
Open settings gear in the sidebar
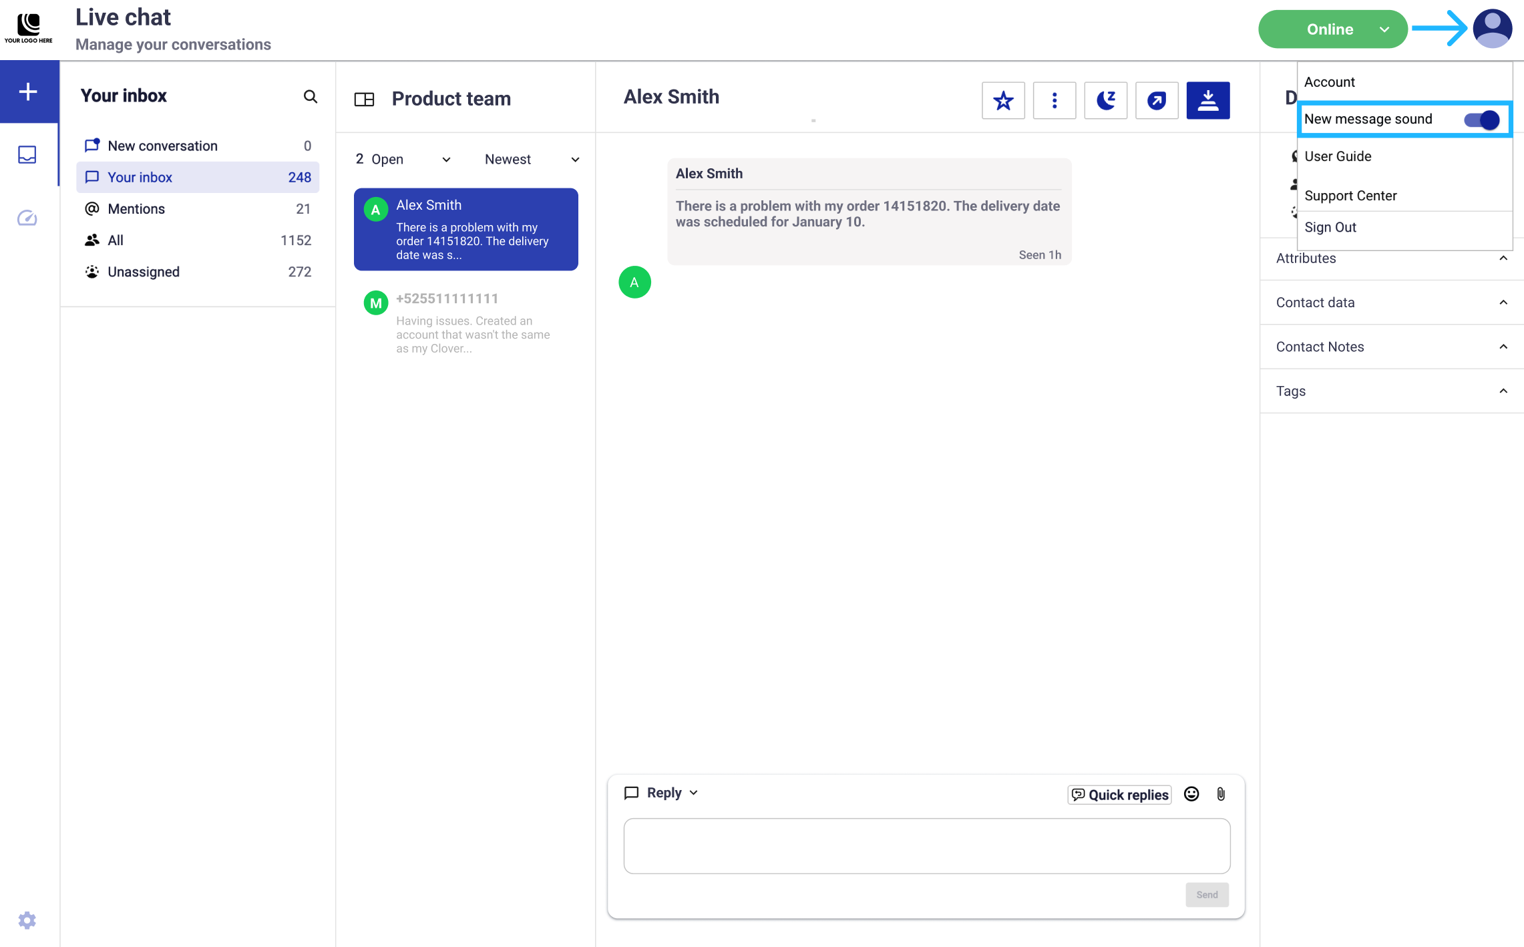(x=27, y=920)
